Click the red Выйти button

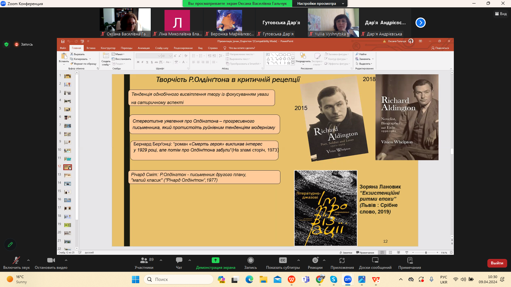pyautogui.click(x=497, y=263)
